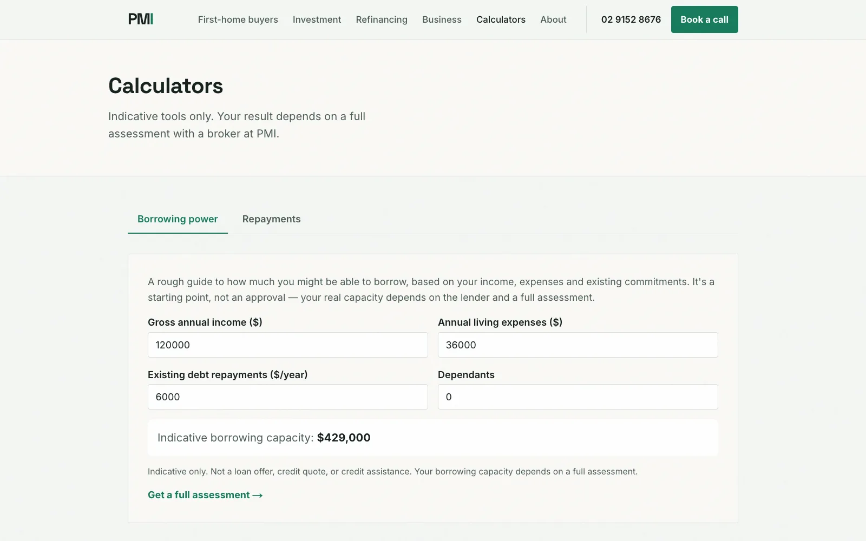This screenshot has width=866, height=541.
Task: Open the Investment nav link
Action: [317, 19]
